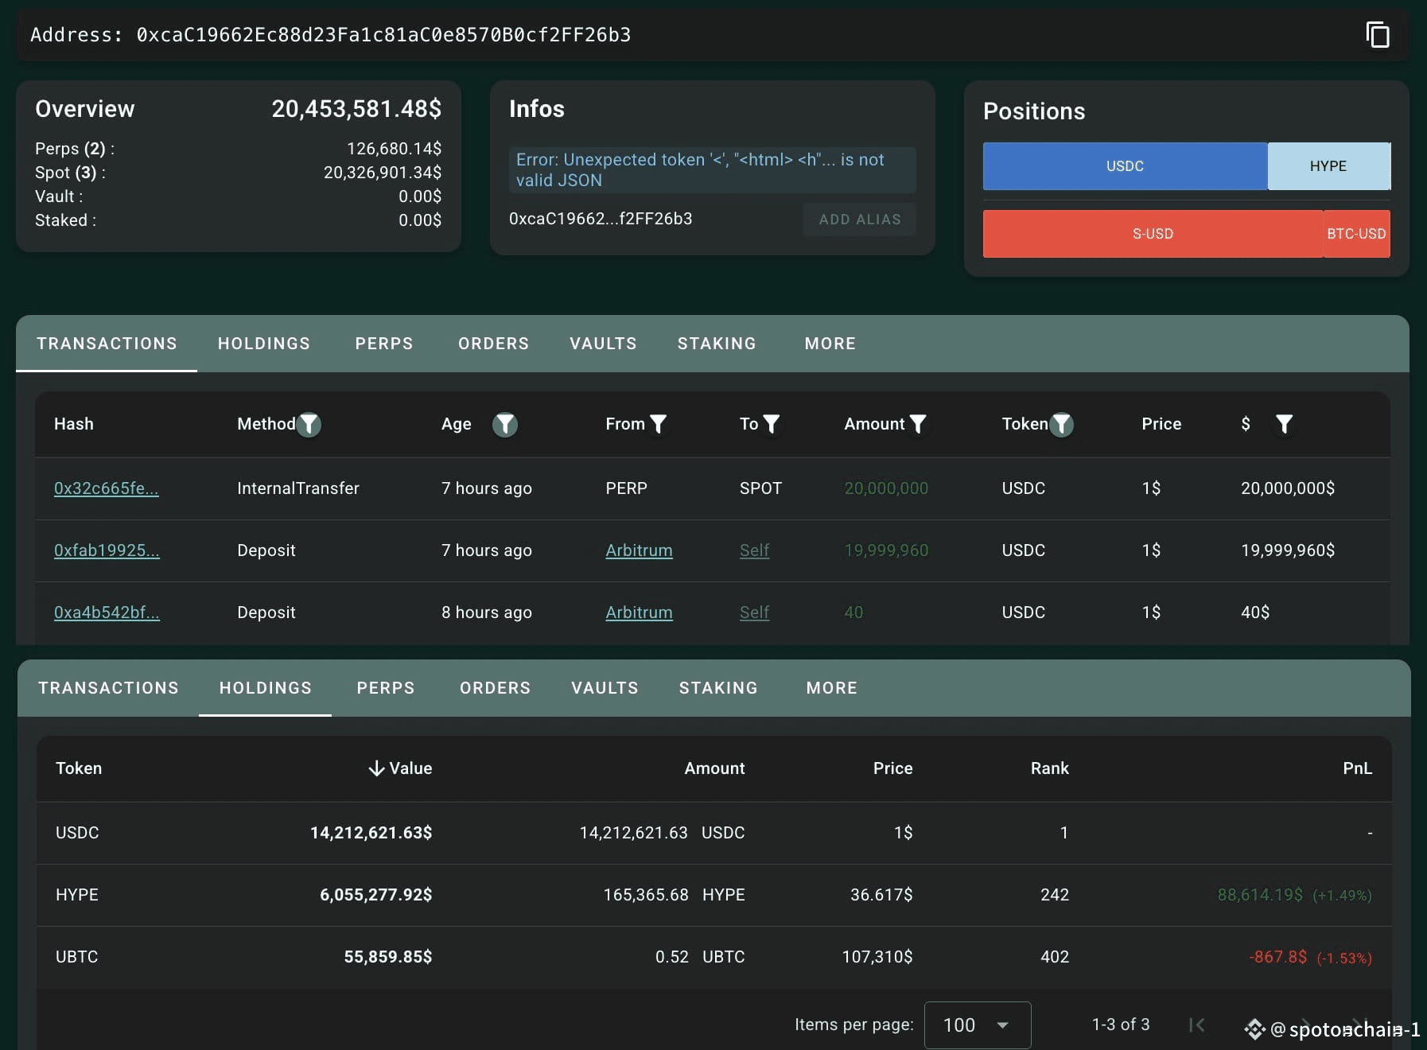Viewport: 1427px width, 1050px height.
Task: Open the Amount column filter icon
Action: point(918,425)
